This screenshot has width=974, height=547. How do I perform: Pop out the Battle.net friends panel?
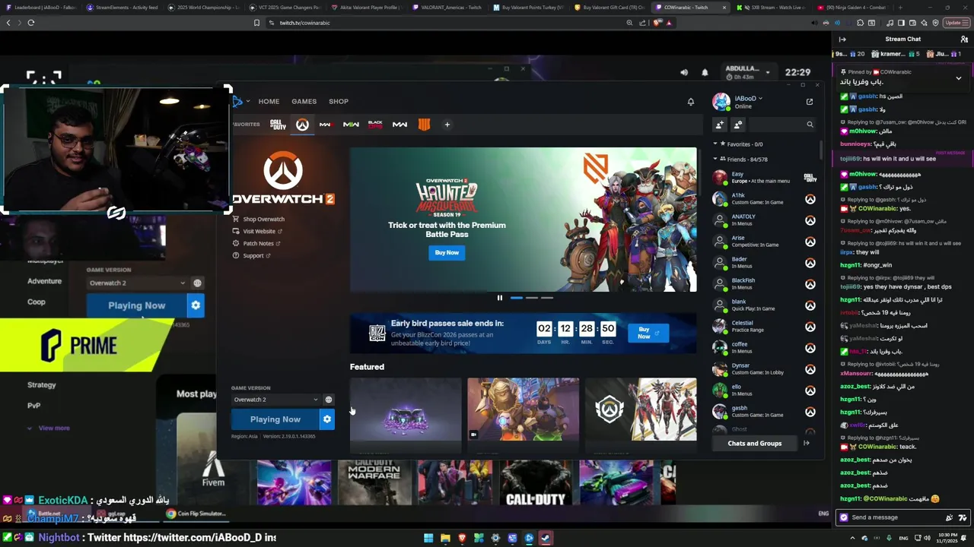[810, 102]
